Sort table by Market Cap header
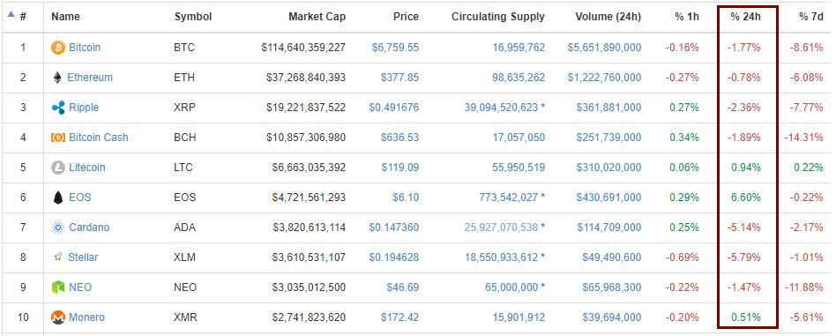The image size is (836, 336). click(x=317, y=17)
